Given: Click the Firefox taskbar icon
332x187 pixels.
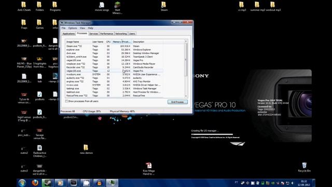Looking at the screenshot, I should (35, 183).
